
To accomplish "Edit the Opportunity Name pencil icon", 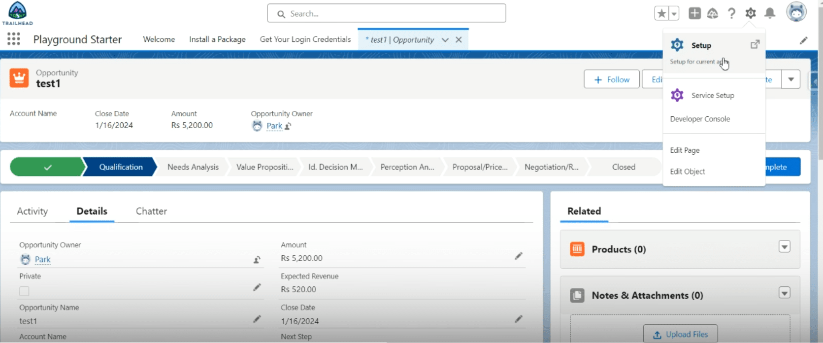I will tap(257, 319).
